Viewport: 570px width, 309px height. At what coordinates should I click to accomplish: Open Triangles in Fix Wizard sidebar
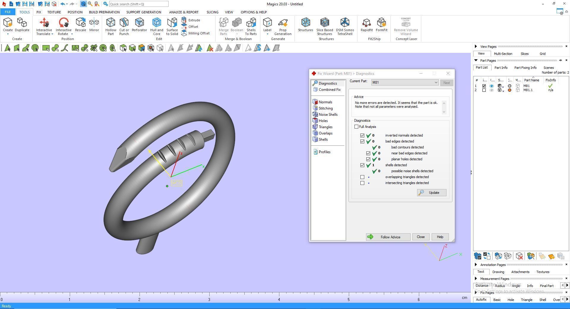[323, 127]
